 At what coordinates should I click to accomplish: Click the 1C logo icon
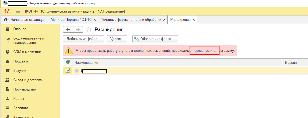[x=8, y=11]
